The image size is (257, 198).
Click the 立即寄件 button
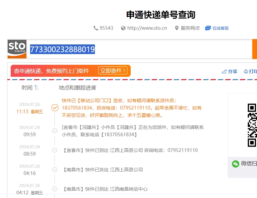113,70
